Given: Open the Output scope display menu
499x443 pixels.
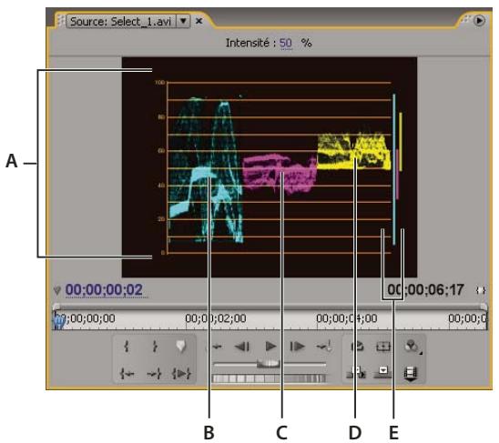Looking at the screenshot, I should (412, 346).
